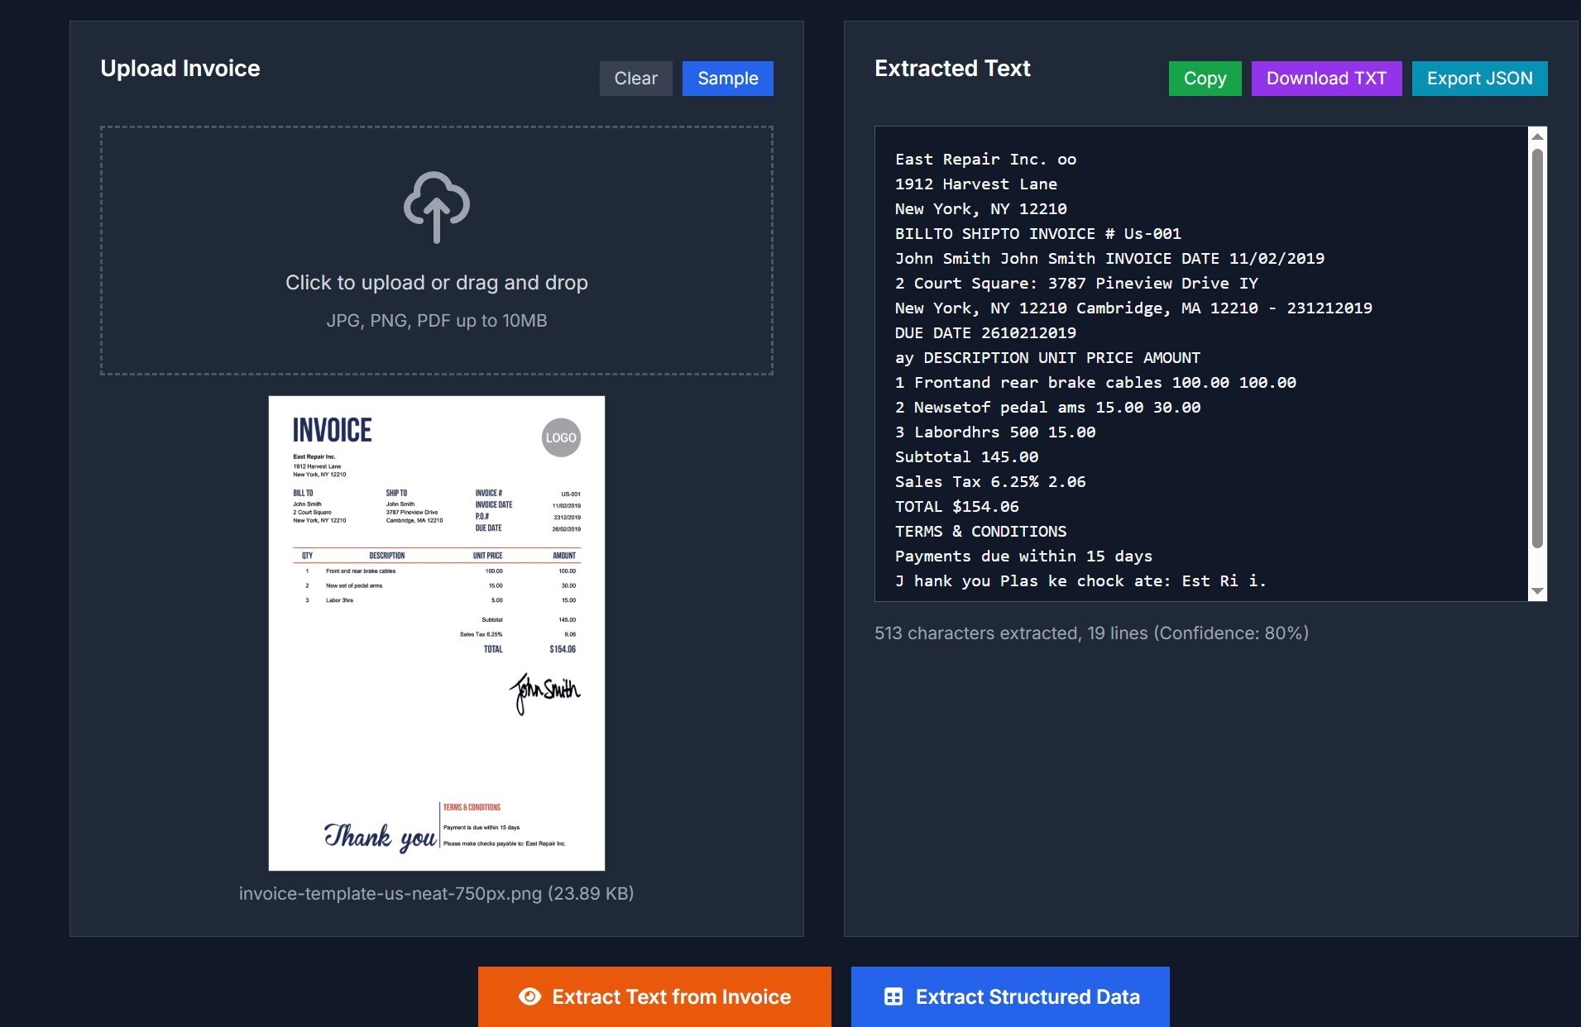Click the gray LOGO circle in invoice preview

click(561, 437)
